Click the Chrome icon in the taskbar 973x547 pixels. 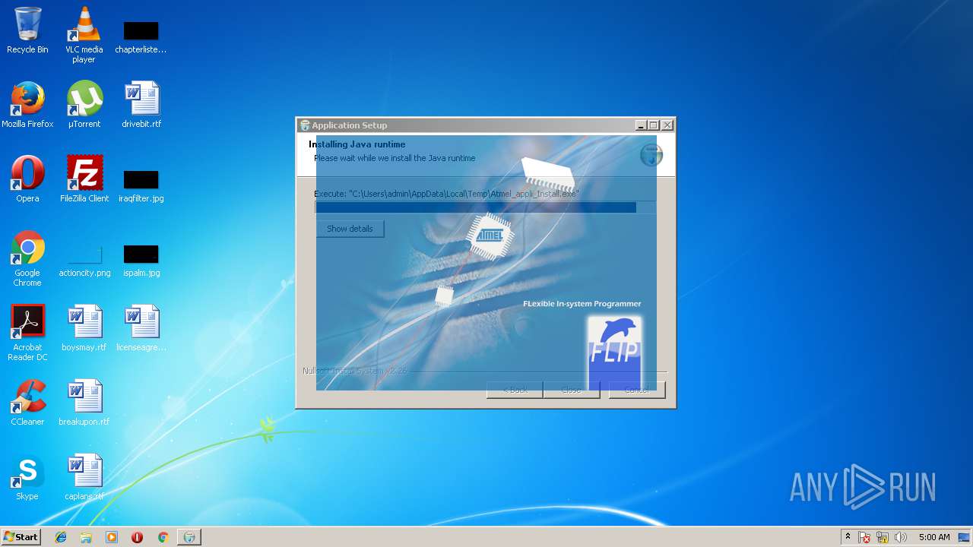pyautogui.click(x=163, y=537)
